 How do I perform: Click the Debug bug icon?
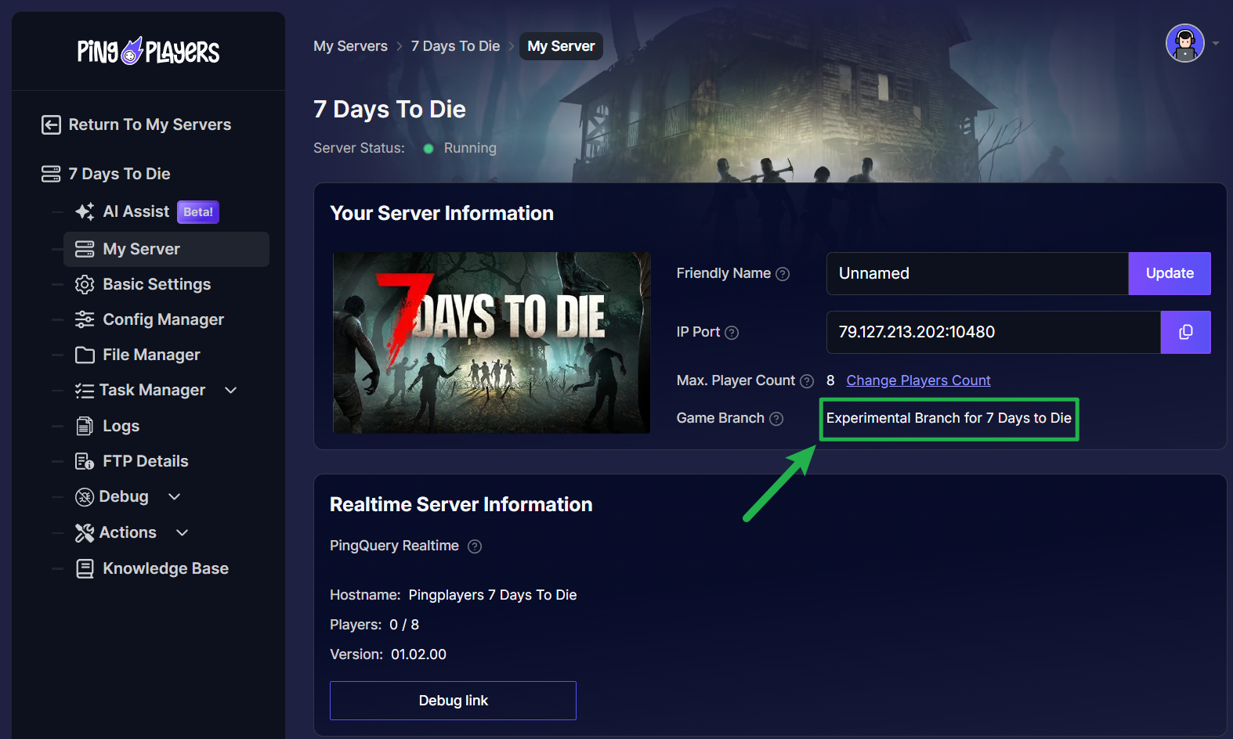point(85,497)
